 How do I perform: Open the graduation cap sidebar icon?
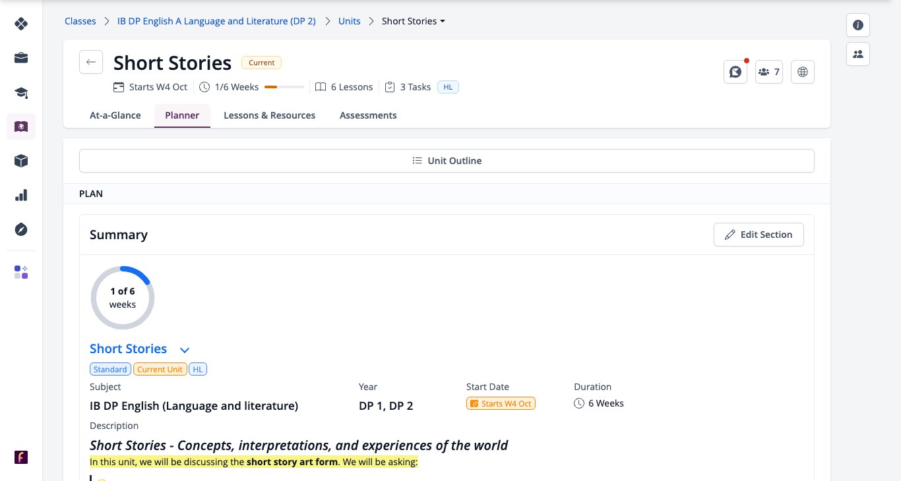point(21,92)
